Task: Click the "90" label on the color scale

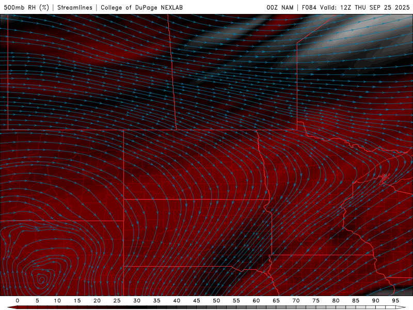Action: 375,301
